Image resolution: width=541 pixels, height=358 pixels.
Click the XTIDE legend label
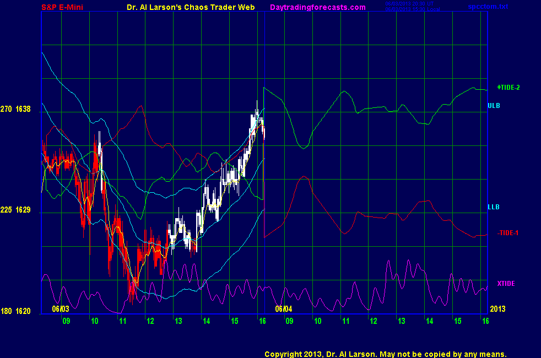506,283
